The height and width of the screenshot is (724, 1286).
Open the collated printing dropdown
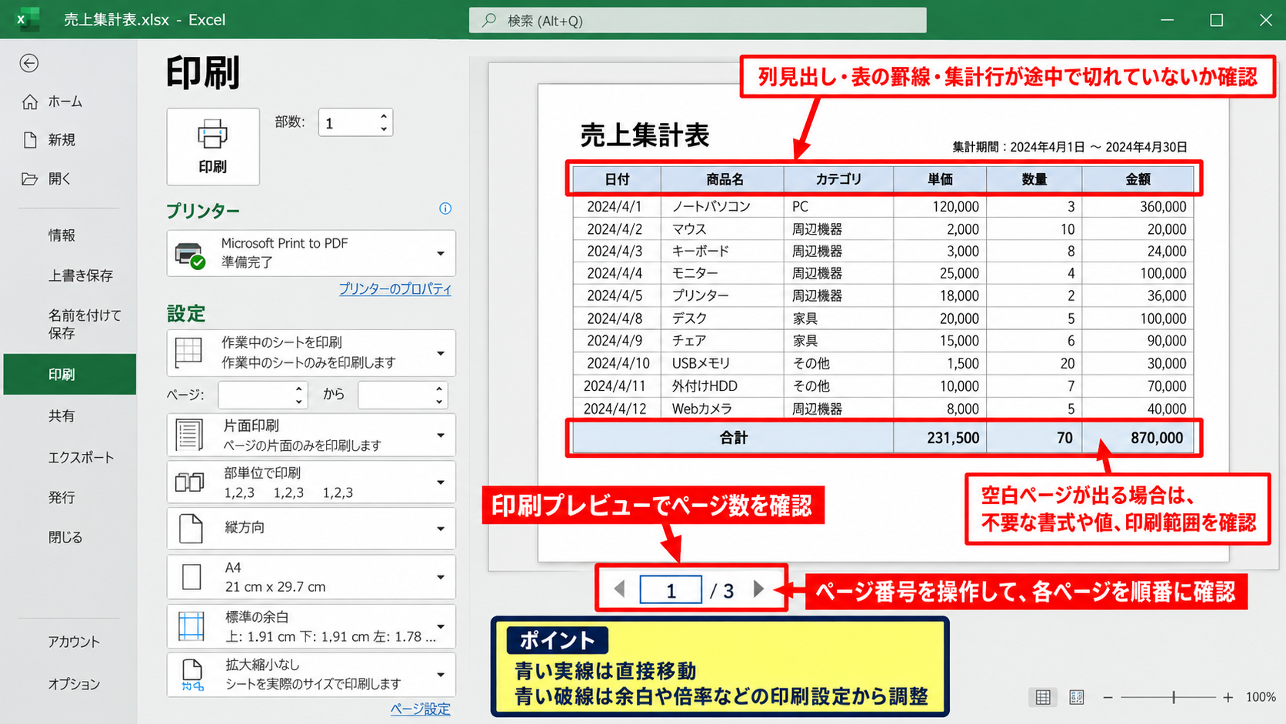click(311, 482)
